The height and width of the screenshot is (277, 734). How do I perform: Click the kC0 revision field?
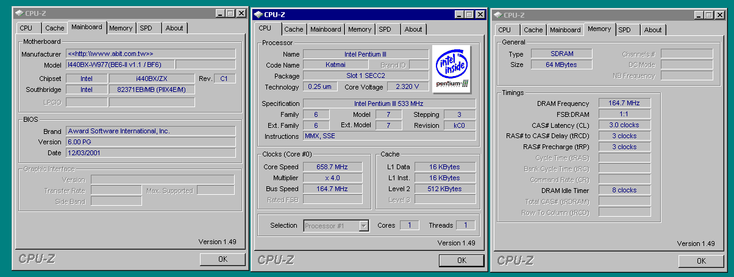pos(459,125)
